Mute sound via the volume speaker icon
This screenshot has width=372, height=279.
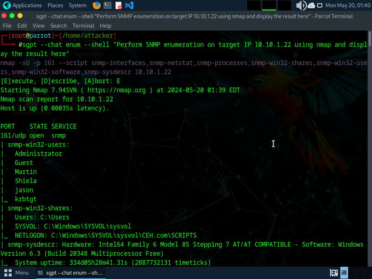point(301,5)
